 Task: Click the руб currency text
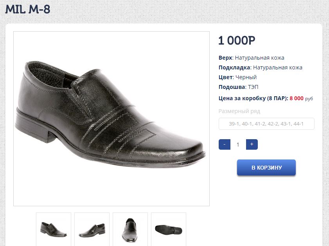point(309,99)
